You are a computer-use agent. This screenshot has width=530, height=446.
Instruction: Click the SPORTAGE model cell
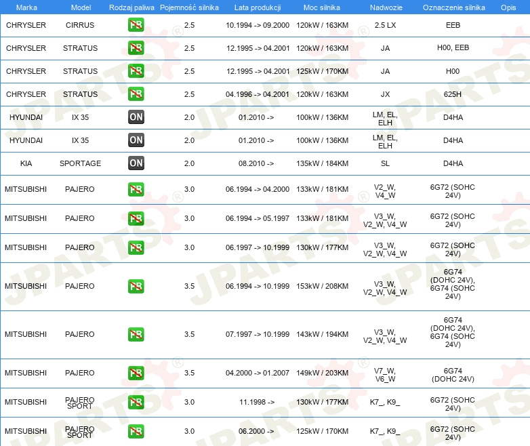tap(80, 163)
